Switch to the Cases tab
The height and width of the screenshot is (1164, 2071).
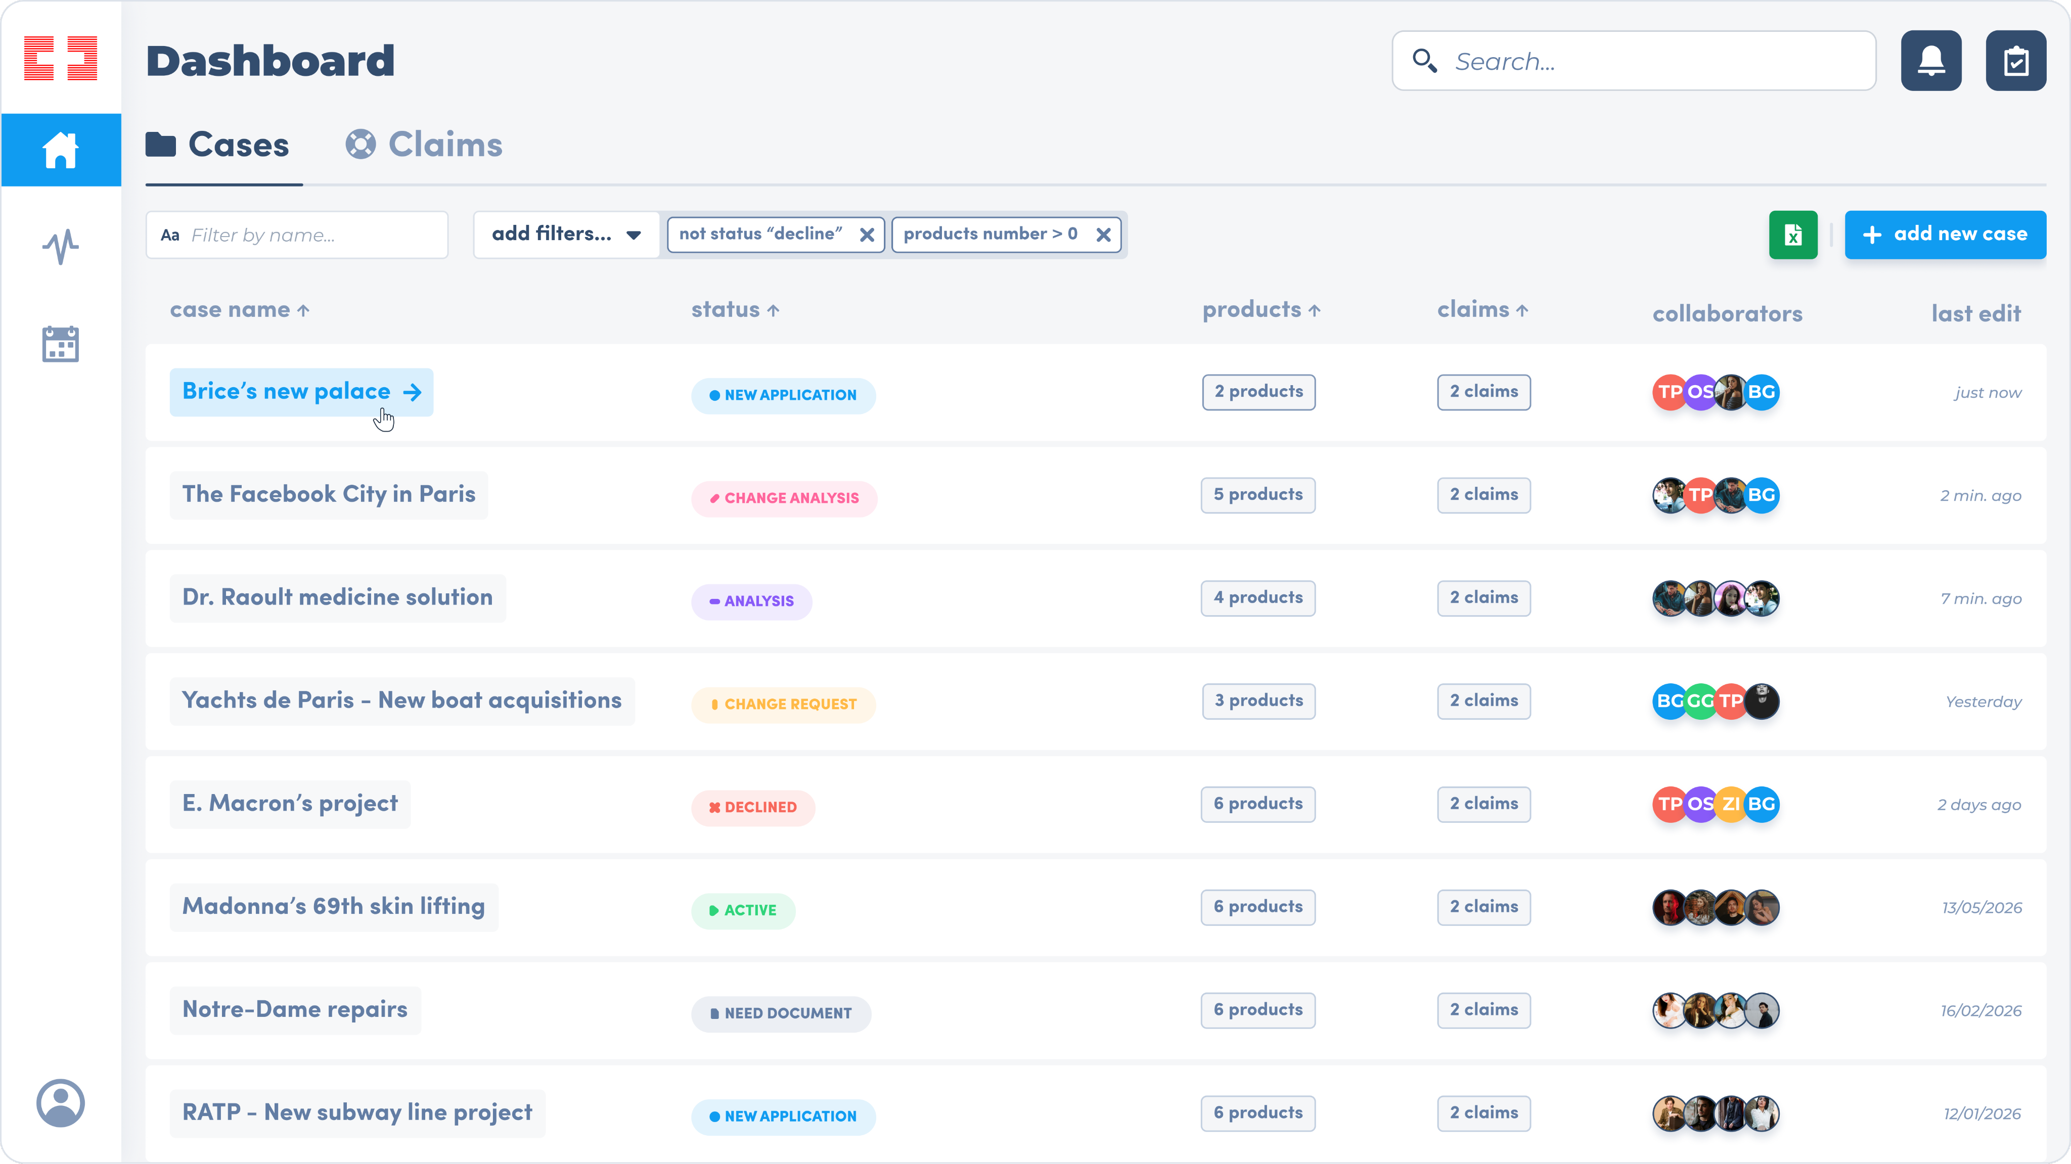point(217,145)
